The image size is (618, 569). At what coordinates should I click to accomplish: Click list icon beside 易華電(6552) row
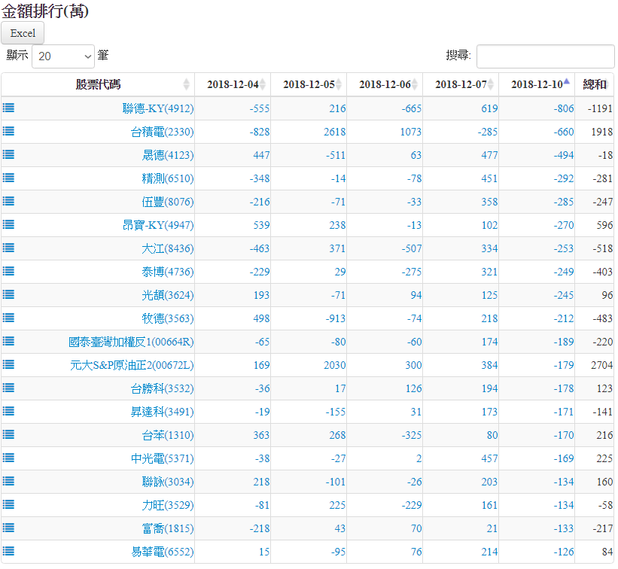pyautogui.click(x=8, y=551)
